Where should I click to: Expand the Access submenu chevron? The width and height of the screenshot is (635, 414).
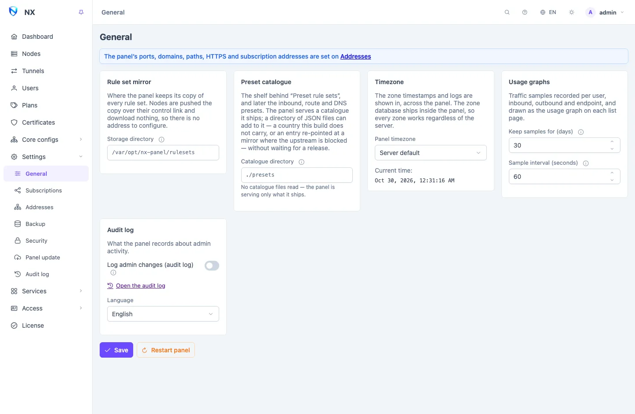point(81,308)
